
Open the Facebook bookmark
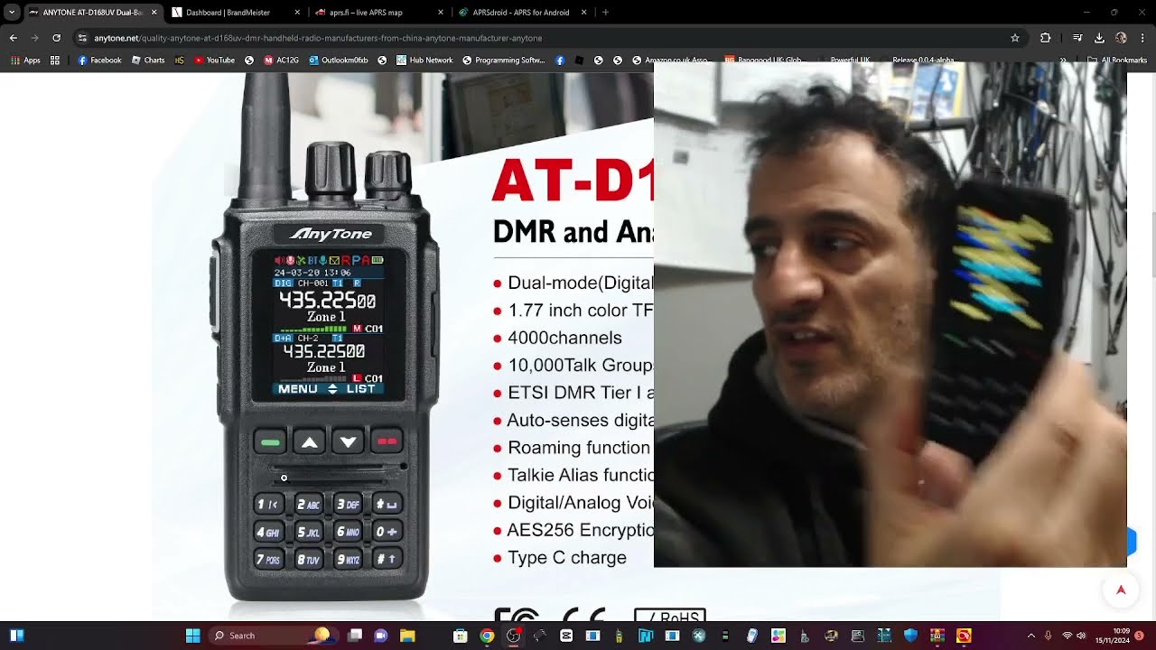99,60
